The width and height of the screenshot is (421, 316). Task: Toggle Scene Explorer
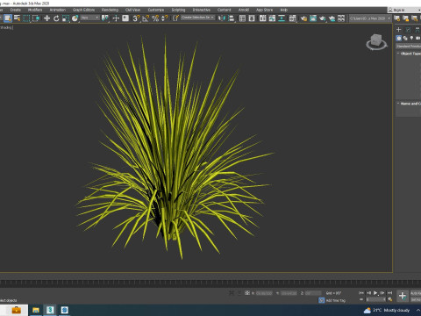point(242,18)
